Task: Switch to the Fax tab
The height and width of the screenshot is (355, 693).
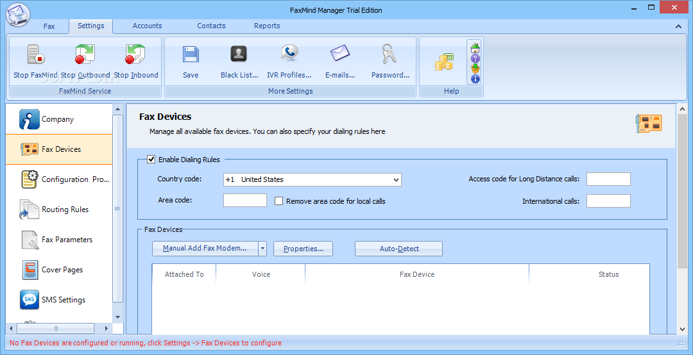Action: click(x=49, y=26)
